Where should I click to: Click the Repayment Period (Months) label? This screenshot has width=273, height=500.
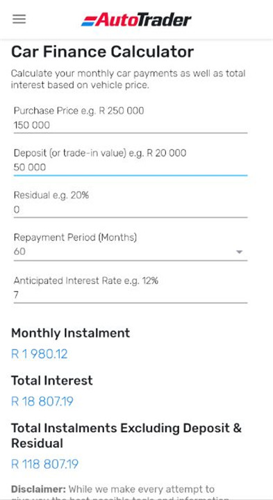pos(75,237)
